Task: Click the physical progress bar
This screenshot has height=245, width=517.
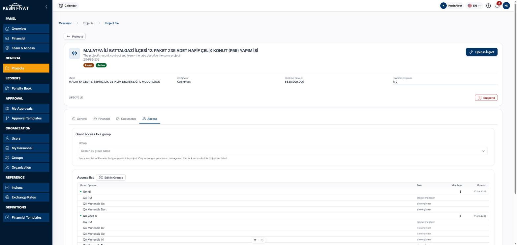Action: click(445, 85)
